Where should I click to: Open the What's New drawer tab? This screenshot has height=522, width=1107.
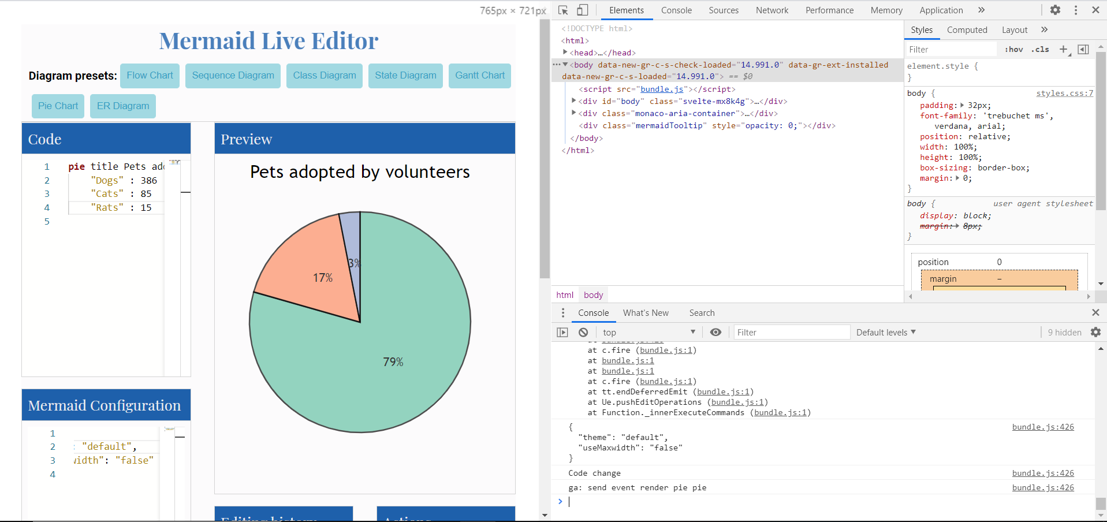pyautogui.click(x=646, y=312)
